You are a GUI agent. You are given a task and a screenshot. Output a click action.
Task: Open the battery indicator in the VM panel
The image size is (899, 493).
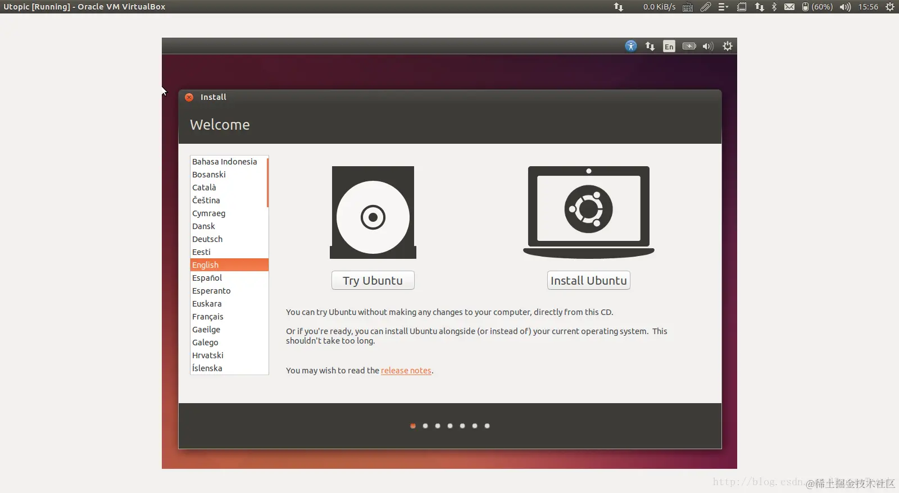pyautogui.click(x=689, y=46)
